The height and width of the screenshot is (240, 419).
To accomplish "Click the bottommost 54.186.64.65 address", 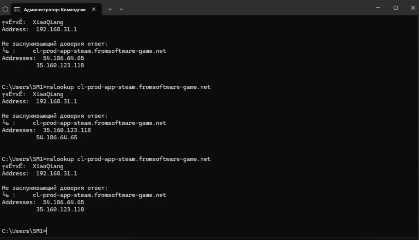I will (x=64, y=202).
